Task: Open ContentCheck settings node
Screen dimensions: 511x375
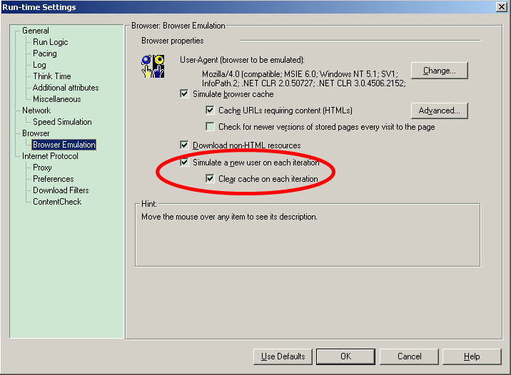Action: click(57, 202)
